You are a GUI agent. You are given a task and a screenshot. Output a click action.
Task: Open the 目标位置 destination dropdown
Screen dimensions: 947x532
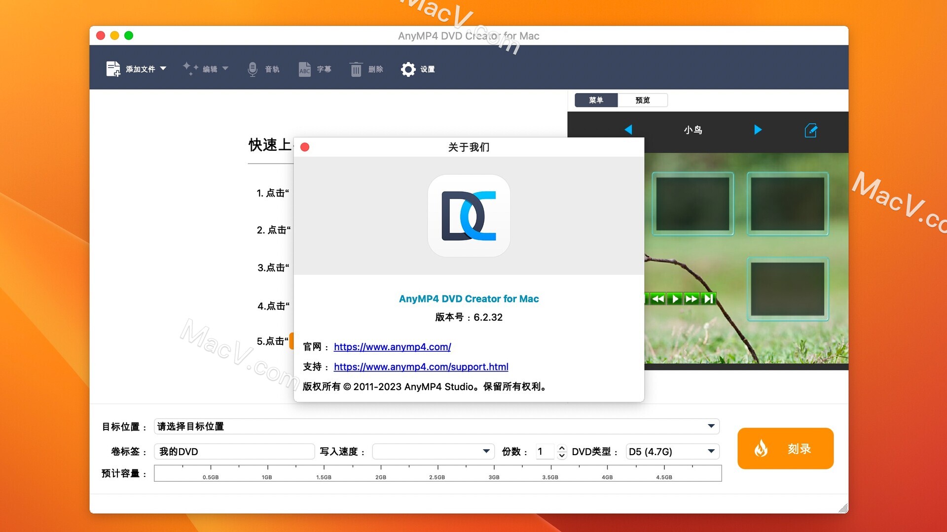tap(437, 427)
